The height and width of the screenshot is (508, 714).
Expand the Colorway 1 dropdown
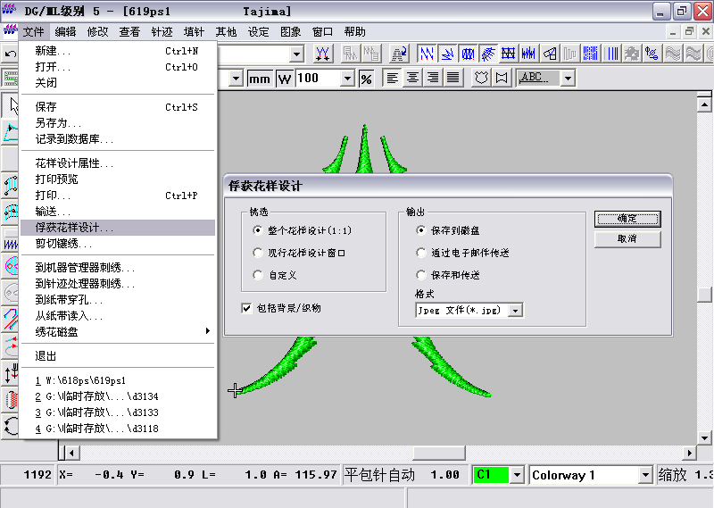(x=645, y=475)
